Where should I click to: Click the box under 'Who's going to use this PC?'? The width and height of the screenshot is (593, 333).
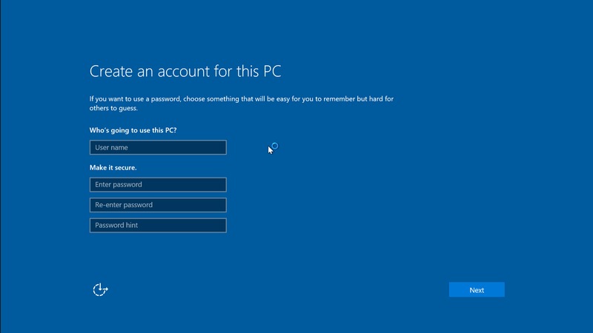tap(158, 147)
